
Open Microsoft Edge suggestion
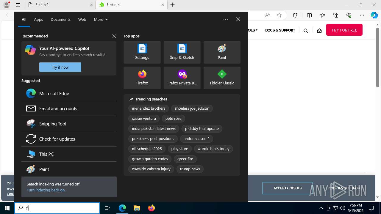tap(69, 93)
